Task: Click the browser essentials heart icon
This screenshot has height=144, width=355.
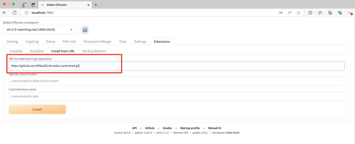Action: point(340,13)
